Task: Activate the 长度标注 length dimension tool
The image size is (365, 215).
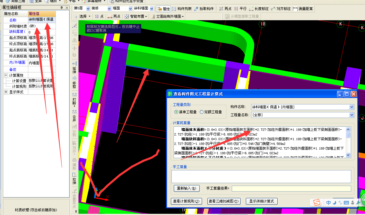Action: click(x=259, y=9)
